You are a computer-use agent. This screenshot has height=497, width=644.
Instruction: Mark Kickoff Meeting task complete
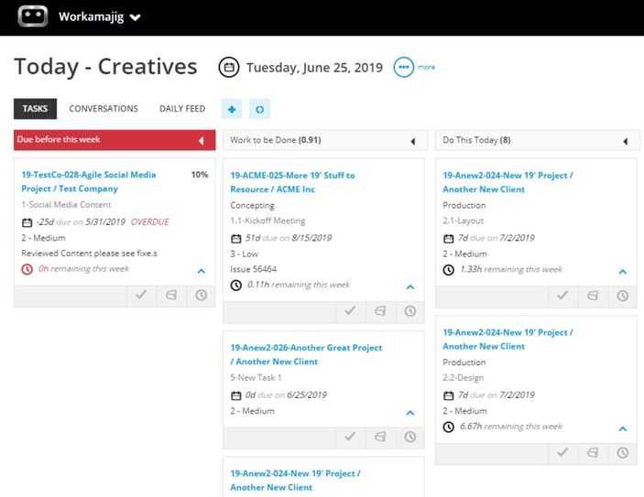pos(350,310)
